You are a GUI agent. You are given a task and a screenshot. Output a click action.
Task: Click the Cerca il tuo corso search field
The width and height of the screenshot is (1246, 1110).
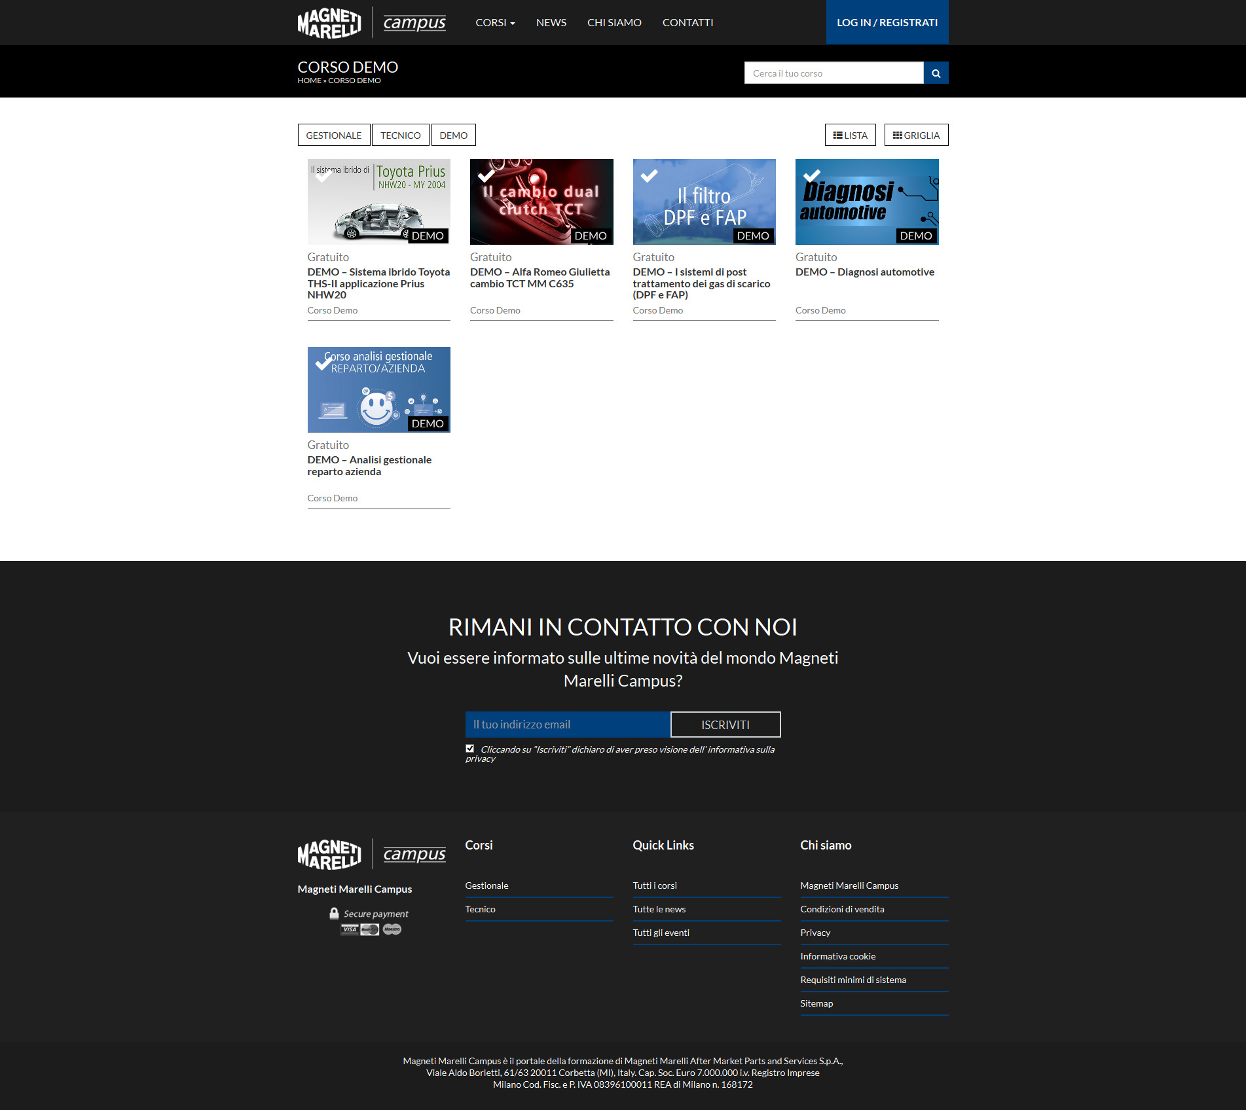pyautogui.click(x=834, y=73)
